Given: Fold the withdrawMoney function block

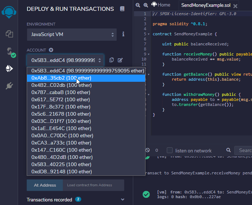Looking at the screenshot, I should click(149, 95).
